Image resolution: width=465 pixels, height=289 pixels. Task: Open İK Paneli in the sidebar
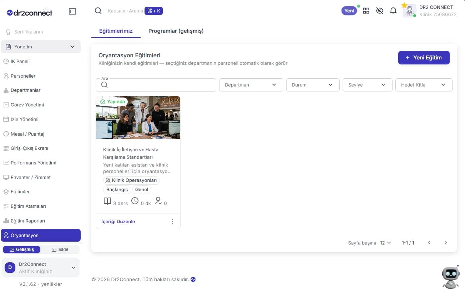tap(41, 61)
